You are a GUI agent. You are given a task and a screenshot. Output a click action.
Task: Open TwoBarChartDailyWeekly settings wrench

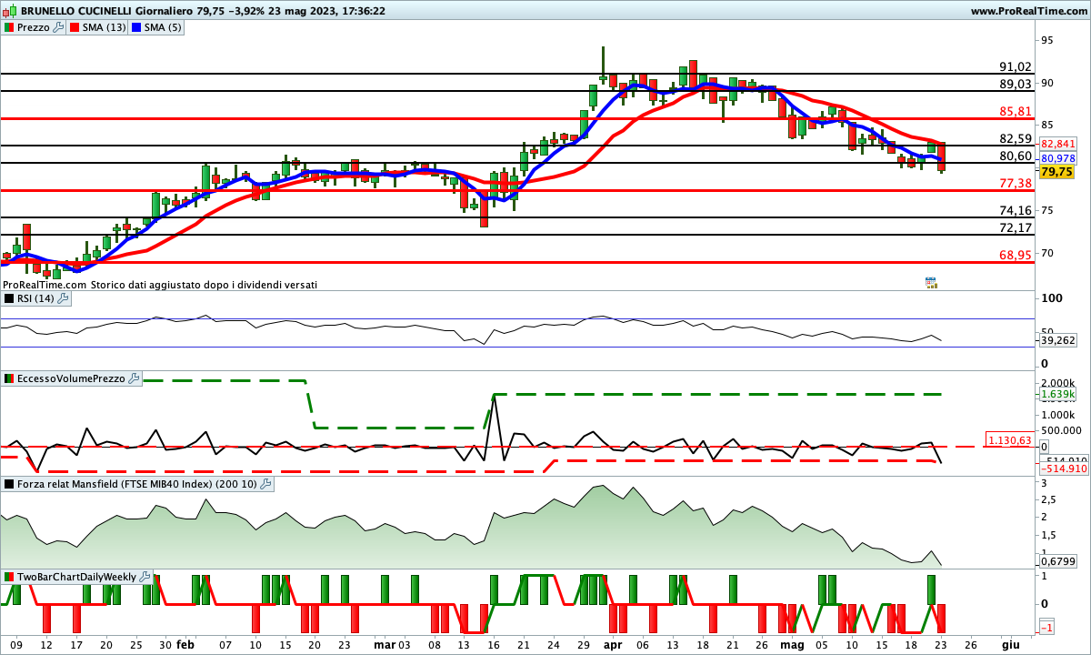point(145,577)
